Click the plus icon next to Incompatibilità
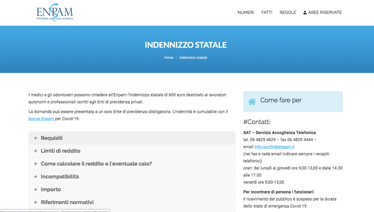 (36, 177)
